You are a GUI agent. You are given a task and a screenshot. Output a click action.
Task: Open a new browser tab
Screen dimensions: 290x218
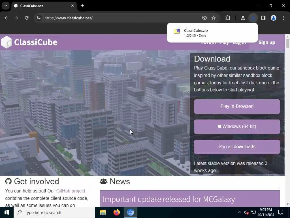(83, 6)
